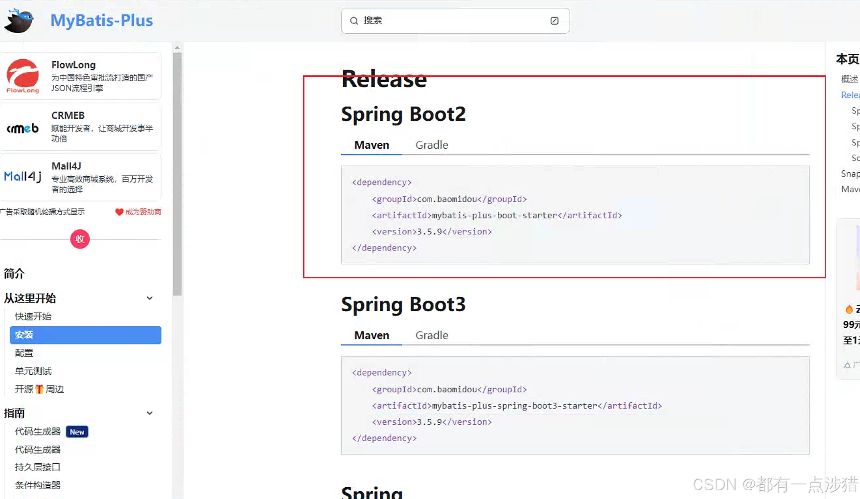860x499 pixels.
Task: Open the FlowLong sponsor card title
Action: pyautogui.click(x=73, y=65)
